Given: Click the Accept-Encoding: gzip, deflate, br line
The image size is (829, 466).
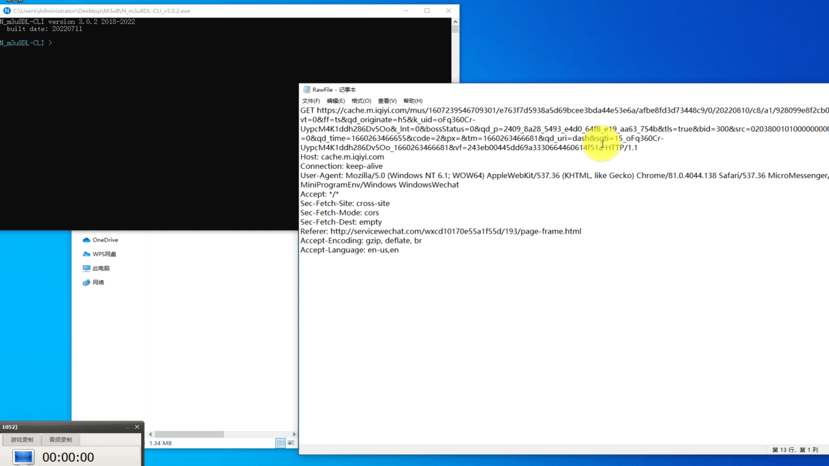Looking at the screenshot, I should point(361,241).
